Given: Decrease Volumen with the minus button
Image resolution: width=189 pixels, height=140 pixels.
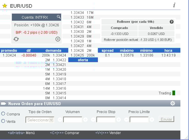Looking at the screenshot, I should 60,120.
